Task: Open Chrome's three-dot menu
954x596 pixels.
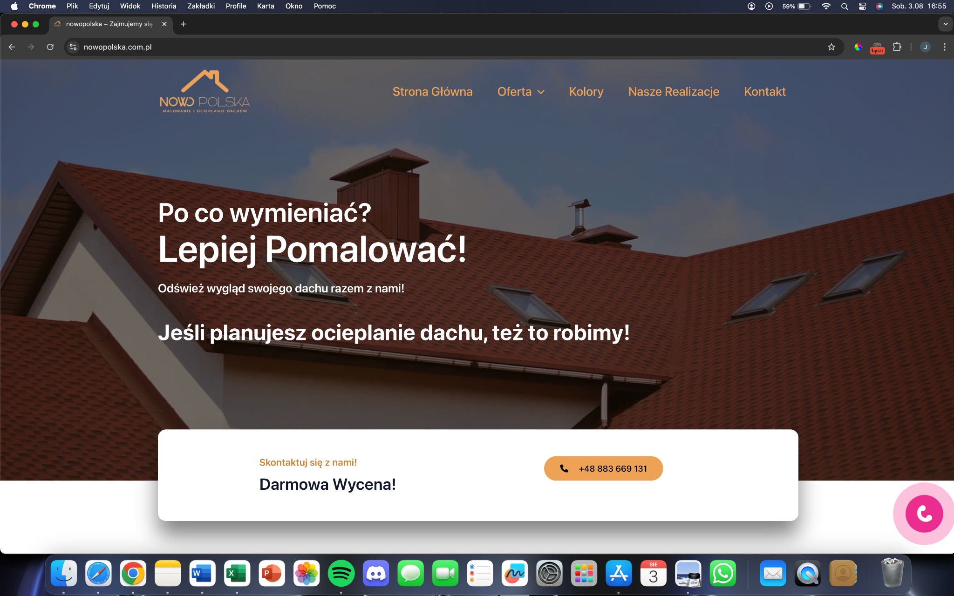Action: coord(945,47)
